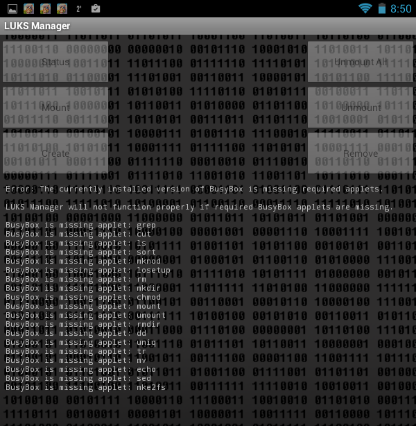Screen dimensions: 416x426
Task: Select the missing applet mv line
Action: point(76,360)
